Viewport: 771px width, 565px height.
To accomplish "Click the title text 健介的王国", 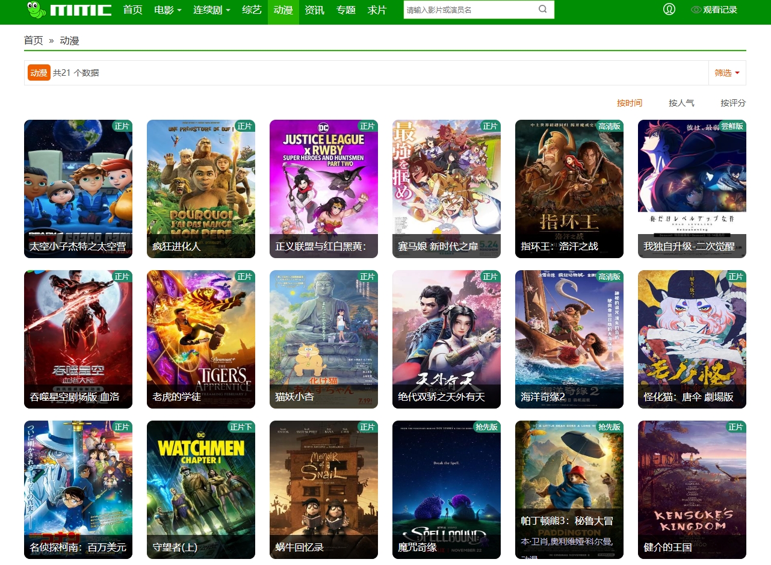I will click(668, 548).
